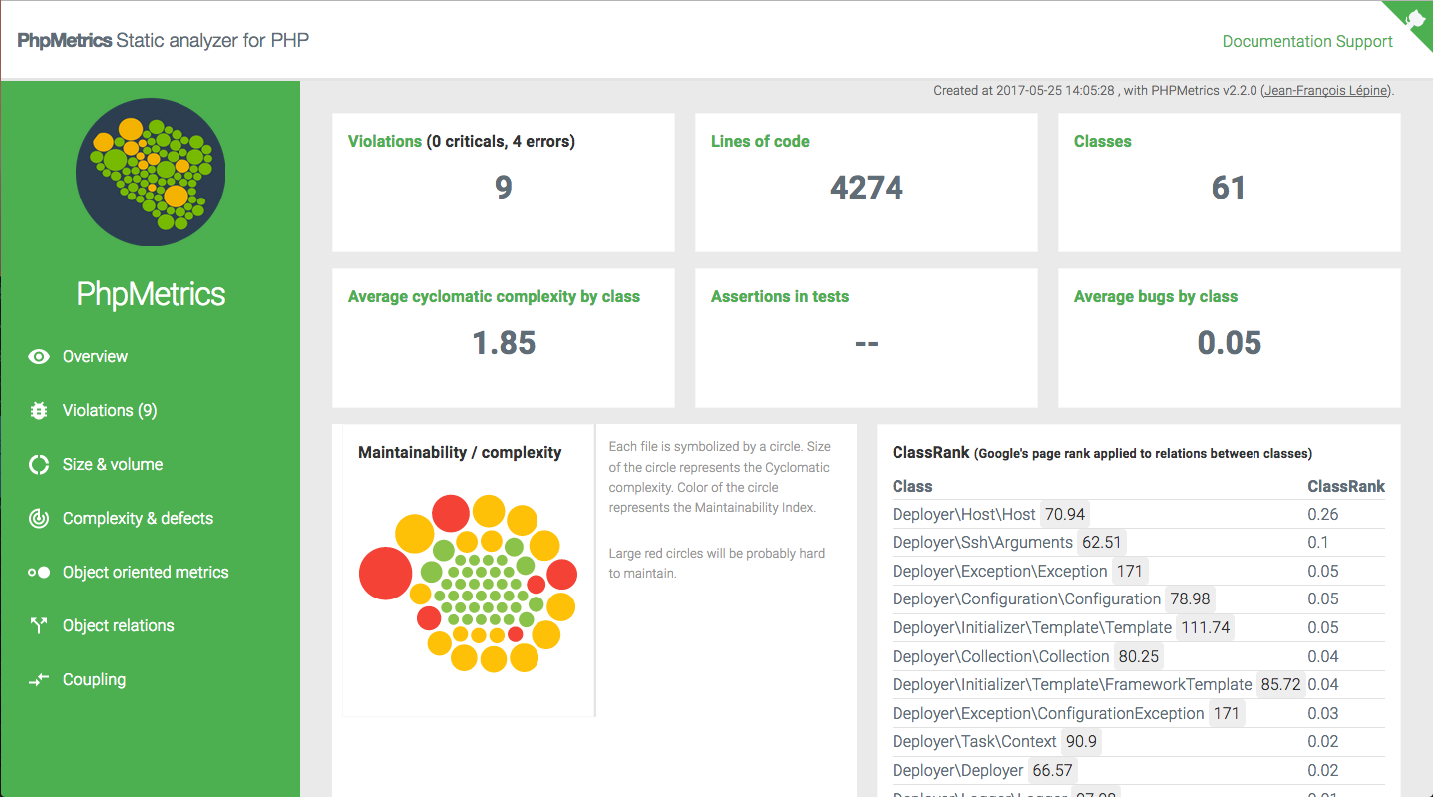Click the Object oriented metrics dots icon
Image resolution: width=1433 pixels, height=797 pixels.
(x=39, y=573)
